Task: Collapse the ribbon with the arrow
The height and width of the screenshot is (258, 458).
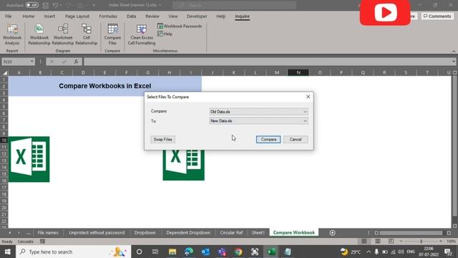Action: point(454,51)
